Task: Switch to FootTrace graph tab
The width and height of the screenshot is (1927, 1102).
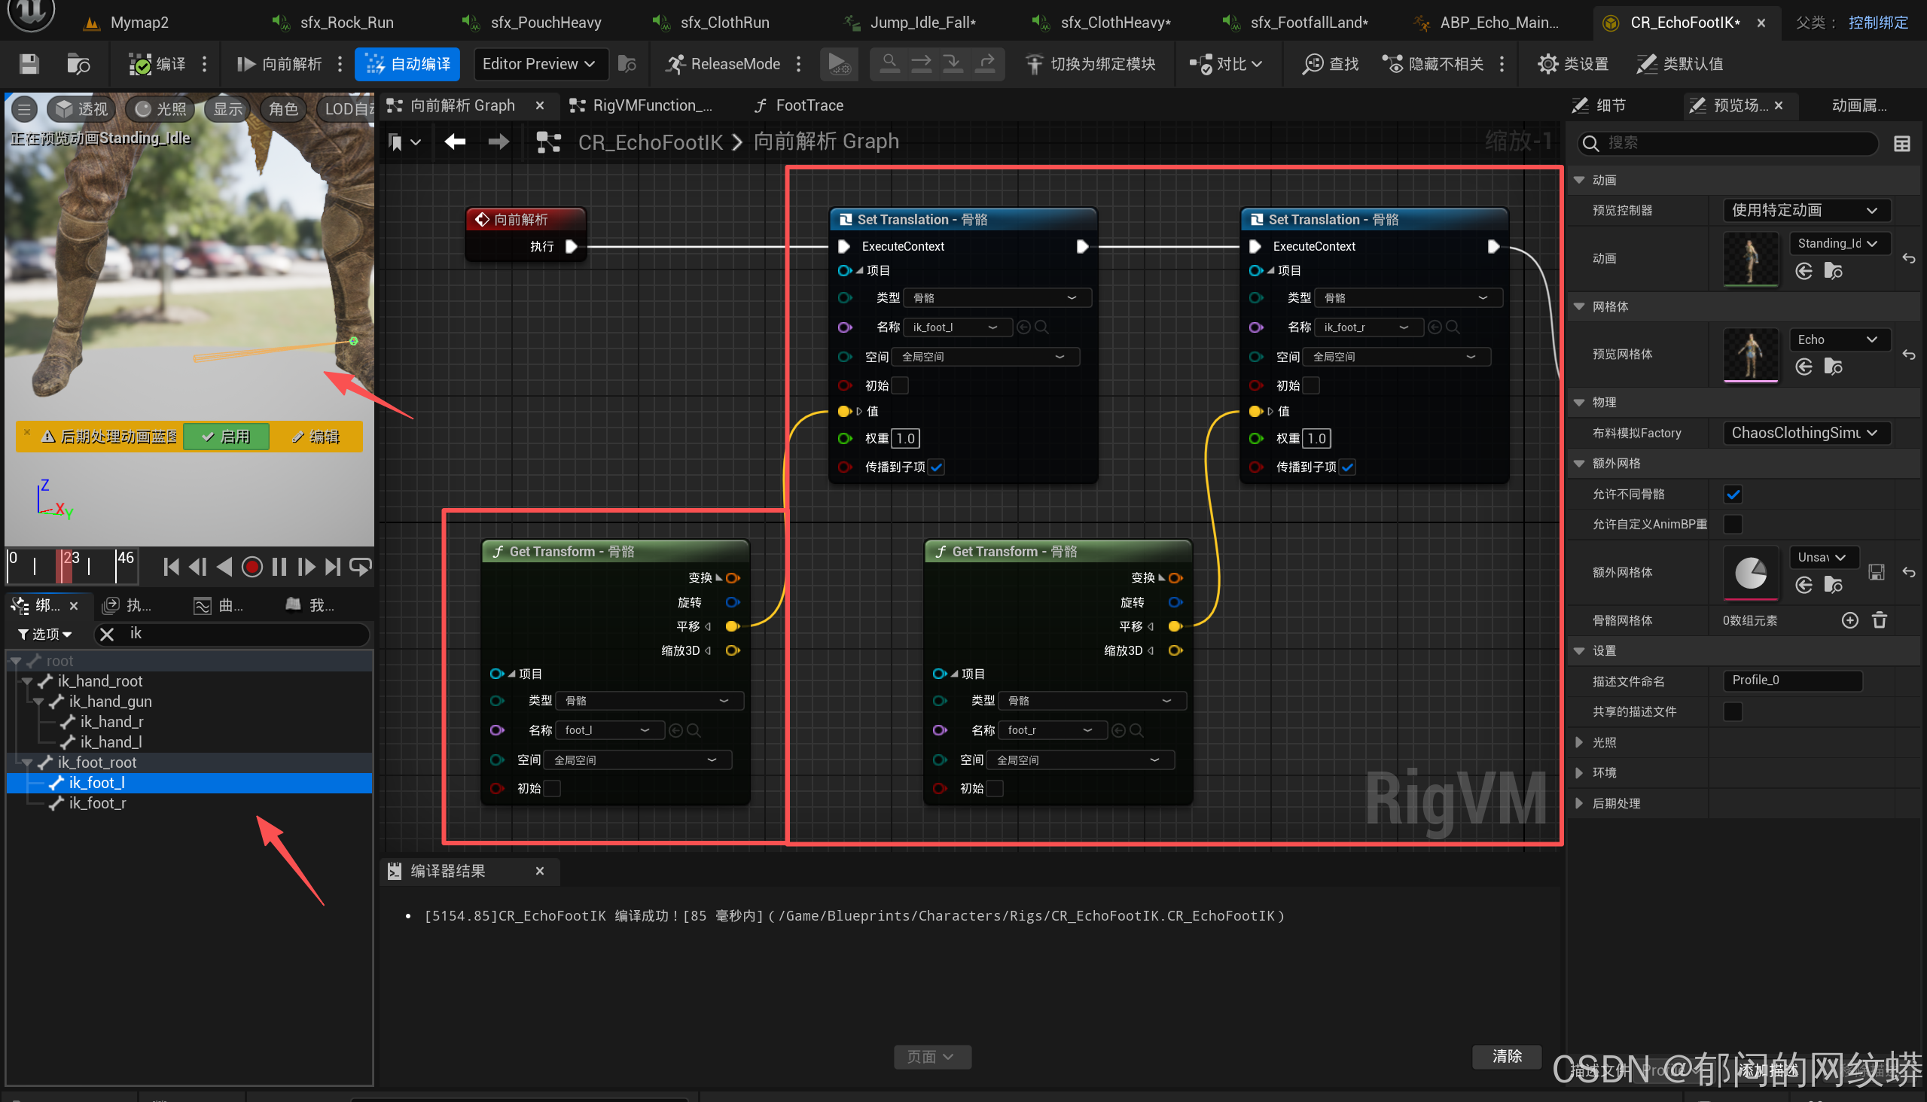Action: click(808, 105)
